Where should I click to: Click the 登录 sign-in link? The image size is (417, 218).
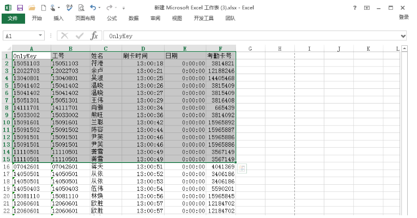[x=403, y=18]
